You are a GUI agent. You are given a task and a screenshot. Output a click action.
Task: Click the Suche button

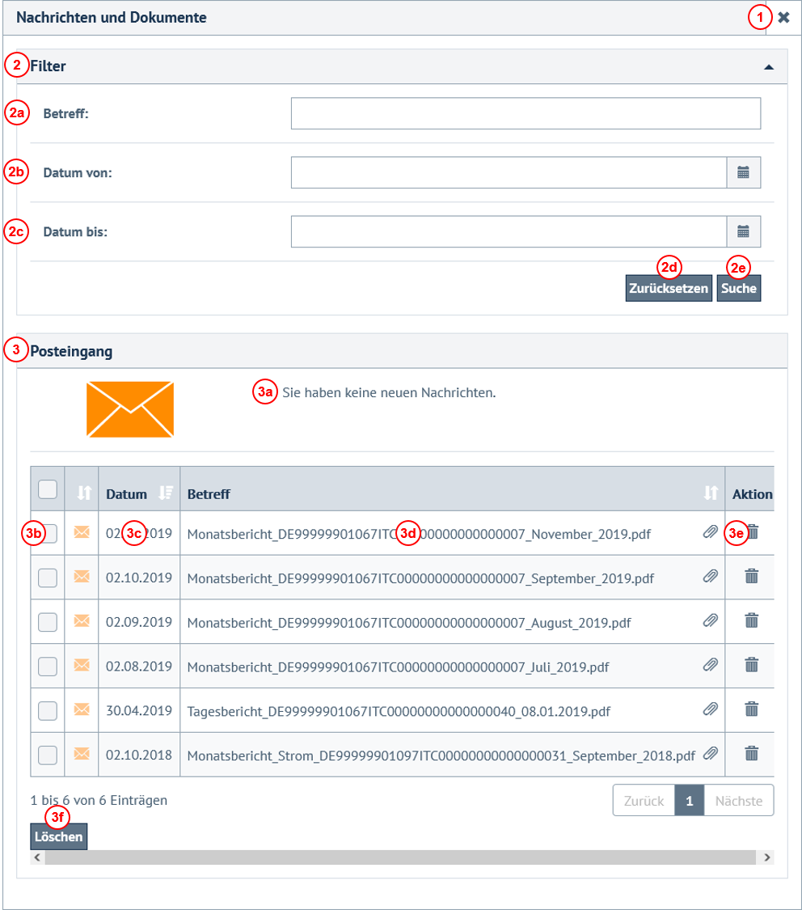pos(738,289)
